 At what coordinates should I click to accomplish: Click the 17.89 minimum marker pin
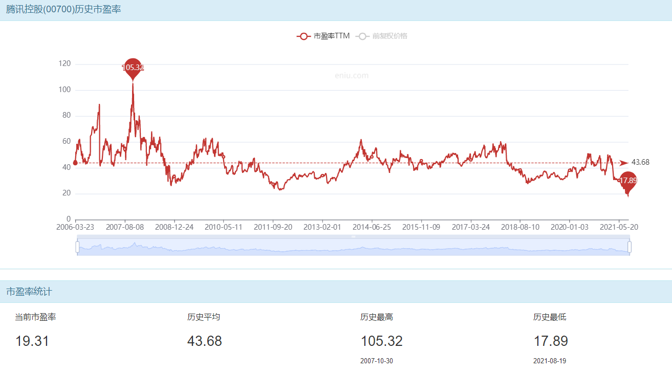tap(628, 182)
